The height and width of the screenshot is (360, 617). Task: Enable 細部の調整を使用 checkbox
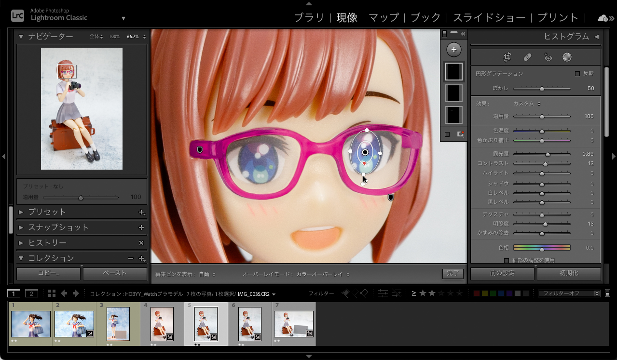(x=507, y=260)
